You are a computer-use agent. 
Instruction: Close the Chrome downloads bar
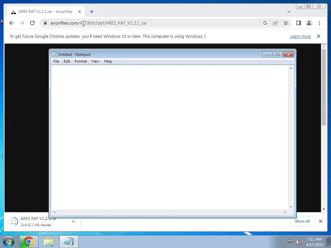pyautogui.click(x=320, y=221)
